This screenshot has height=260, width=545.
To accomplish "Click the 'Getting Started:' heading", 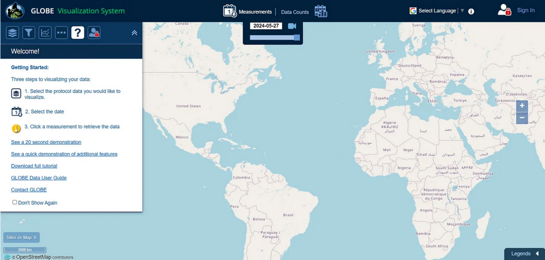I will pos(30,67).
